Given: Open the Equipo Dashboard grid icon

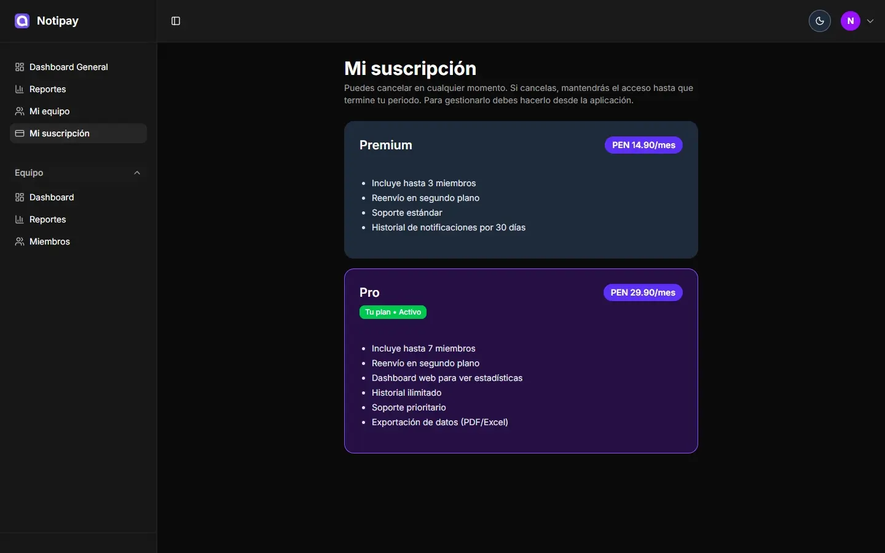Looking at the screenshot, I should [20, 197].
